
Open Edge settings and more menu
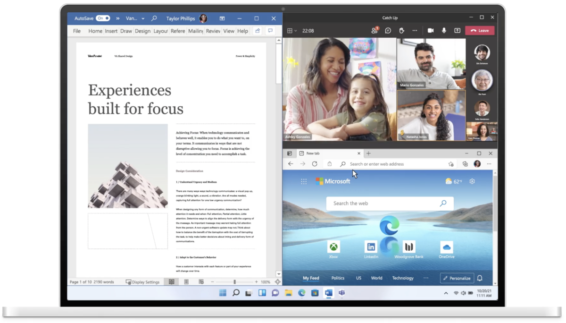tap(489, 164)
